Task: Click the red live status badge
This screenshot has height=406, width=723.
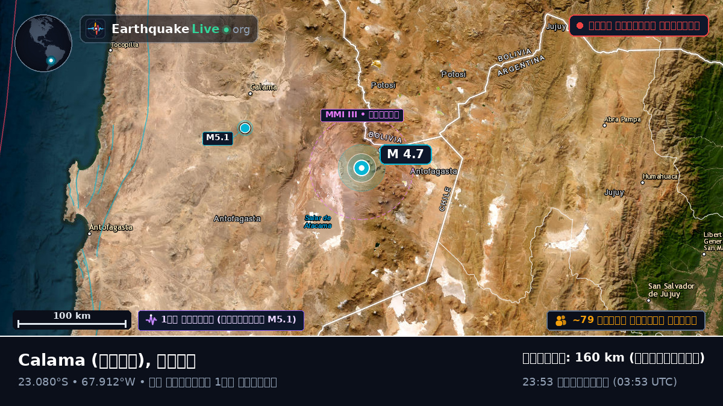Action: click(639, 25)
